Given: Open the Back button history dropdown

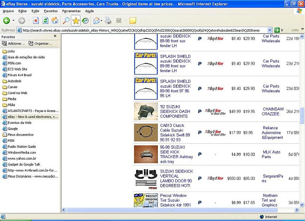Looking at the screenshot, I should coord(13,21).
